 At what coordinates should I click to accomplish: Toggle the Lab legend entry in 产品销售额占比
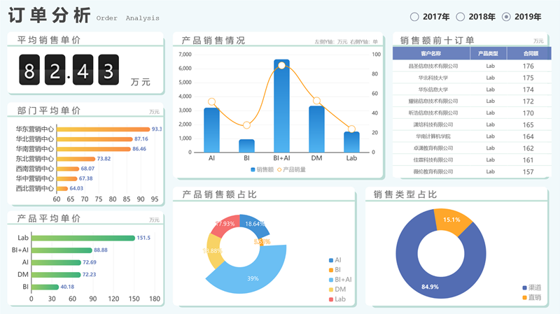click(331, 299)
